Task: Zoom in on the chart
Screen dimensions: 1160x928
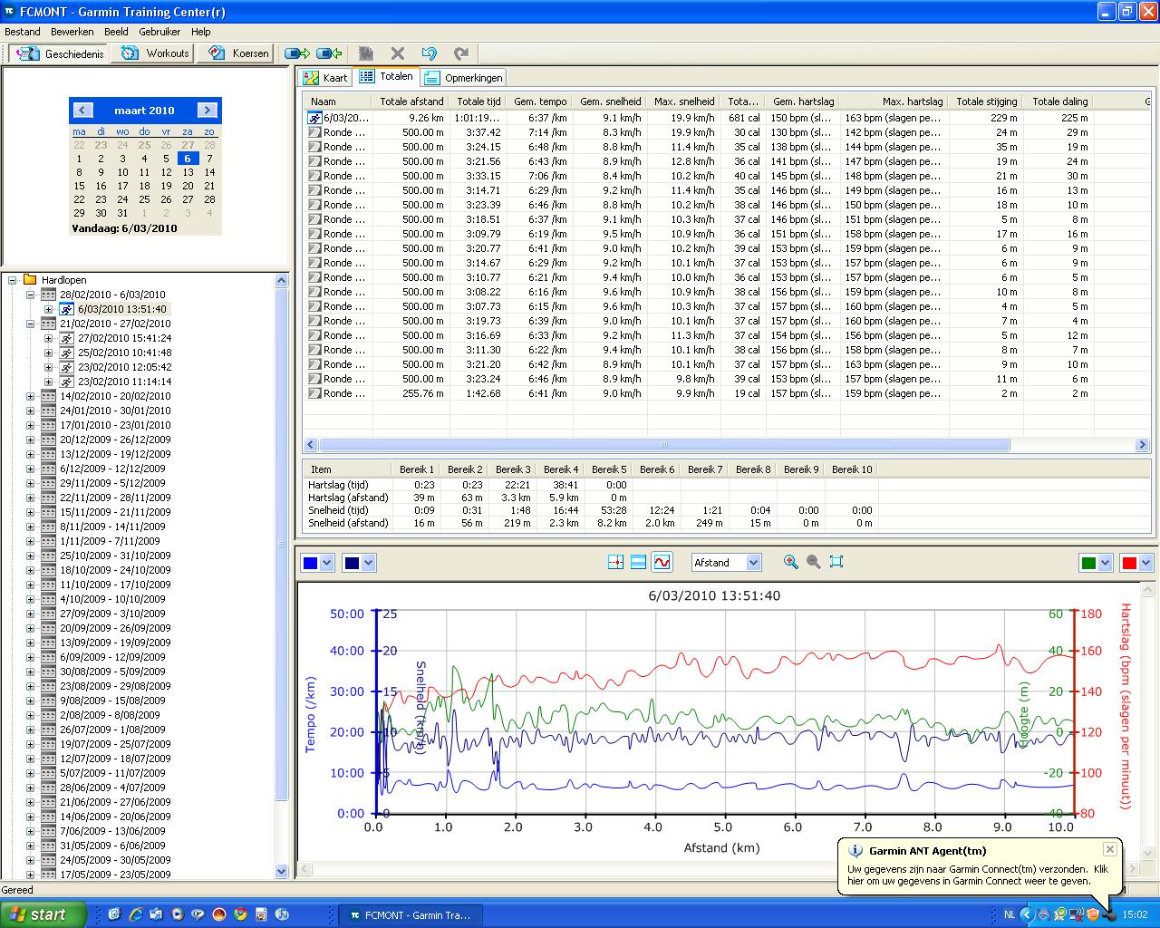Action: [x=791, y=562]
